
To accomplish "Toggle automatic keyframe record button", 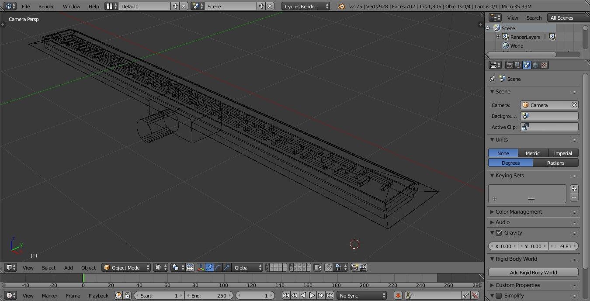I will 398,295.
